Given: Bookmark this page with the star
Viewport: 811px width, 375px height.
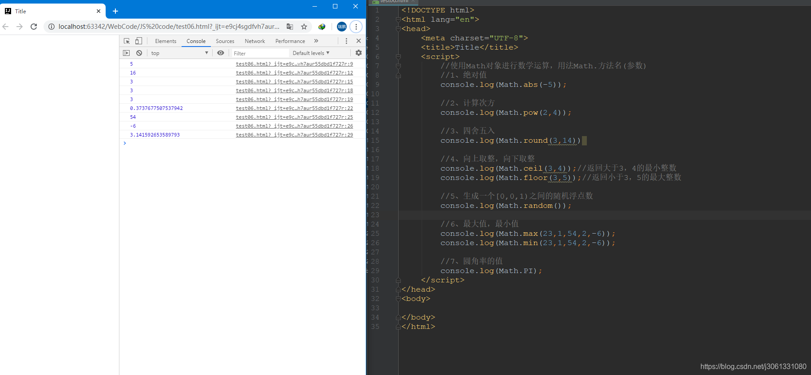Looking at the screenshot, I should click(x=304, y=27).
